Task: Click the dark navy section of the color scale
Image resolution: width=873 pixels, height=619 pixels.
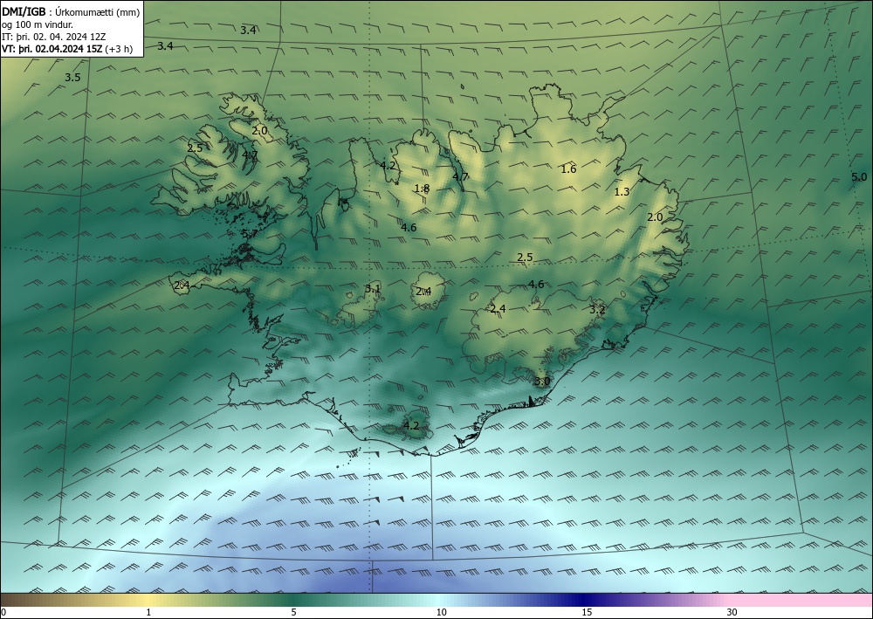Action: pos(585,600)
